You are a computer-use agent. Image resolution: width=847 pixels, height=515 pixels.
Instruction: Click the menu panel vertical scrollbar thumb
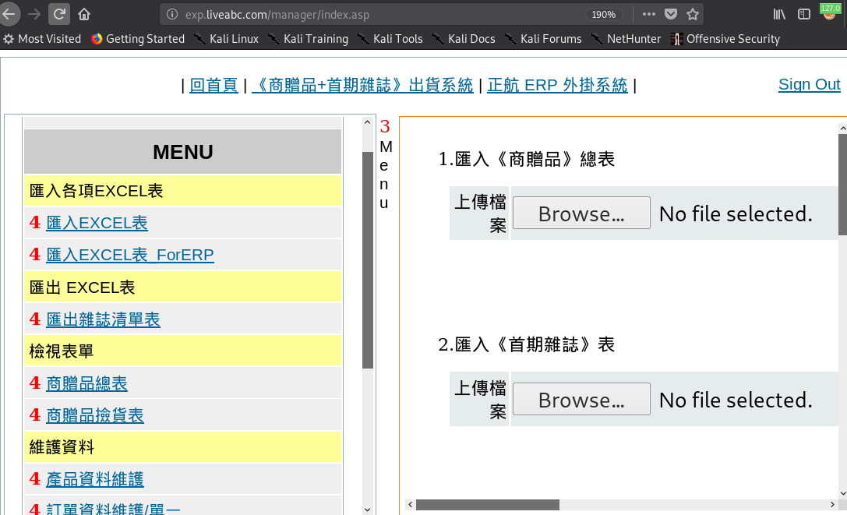pos(368,260)
